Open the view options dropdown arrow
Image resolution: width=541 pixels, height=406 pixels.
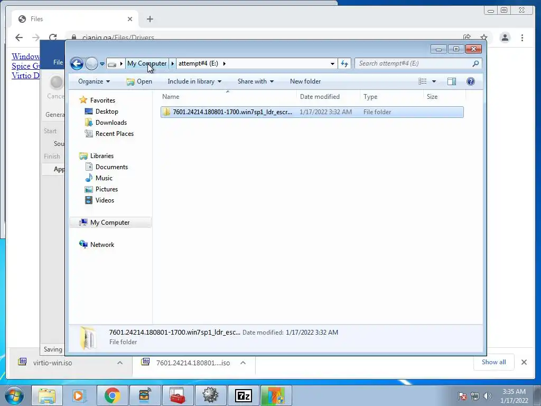[434, 81]
